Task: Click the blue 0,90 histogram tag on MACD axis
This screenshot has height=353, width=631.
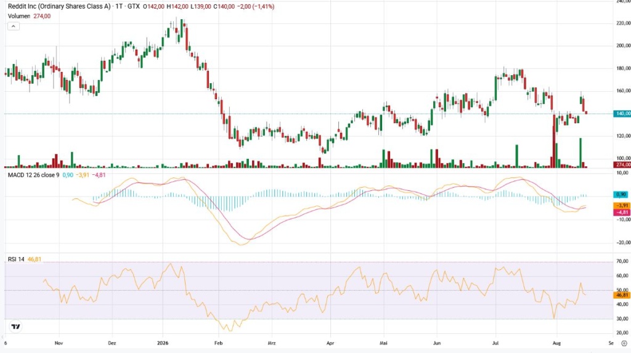Action: (x=622, y=195)
